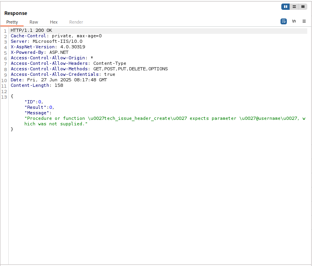Image resolution: width=312 pixels, height=266 pixels.
Task: Switch to top-bottom stacked layout icon
Action: (294, 7)
